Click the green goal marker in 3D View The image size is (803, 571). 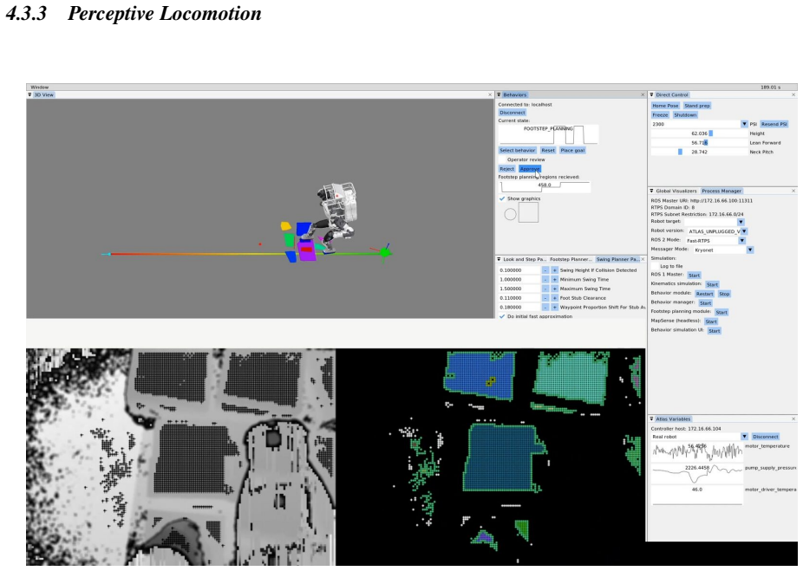click(x=385, y=252)
